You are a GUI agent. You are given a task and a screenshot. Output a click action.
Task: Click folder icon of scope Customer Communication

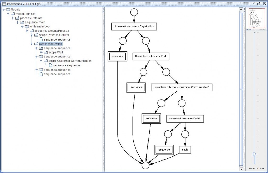(x=46, y=61)
